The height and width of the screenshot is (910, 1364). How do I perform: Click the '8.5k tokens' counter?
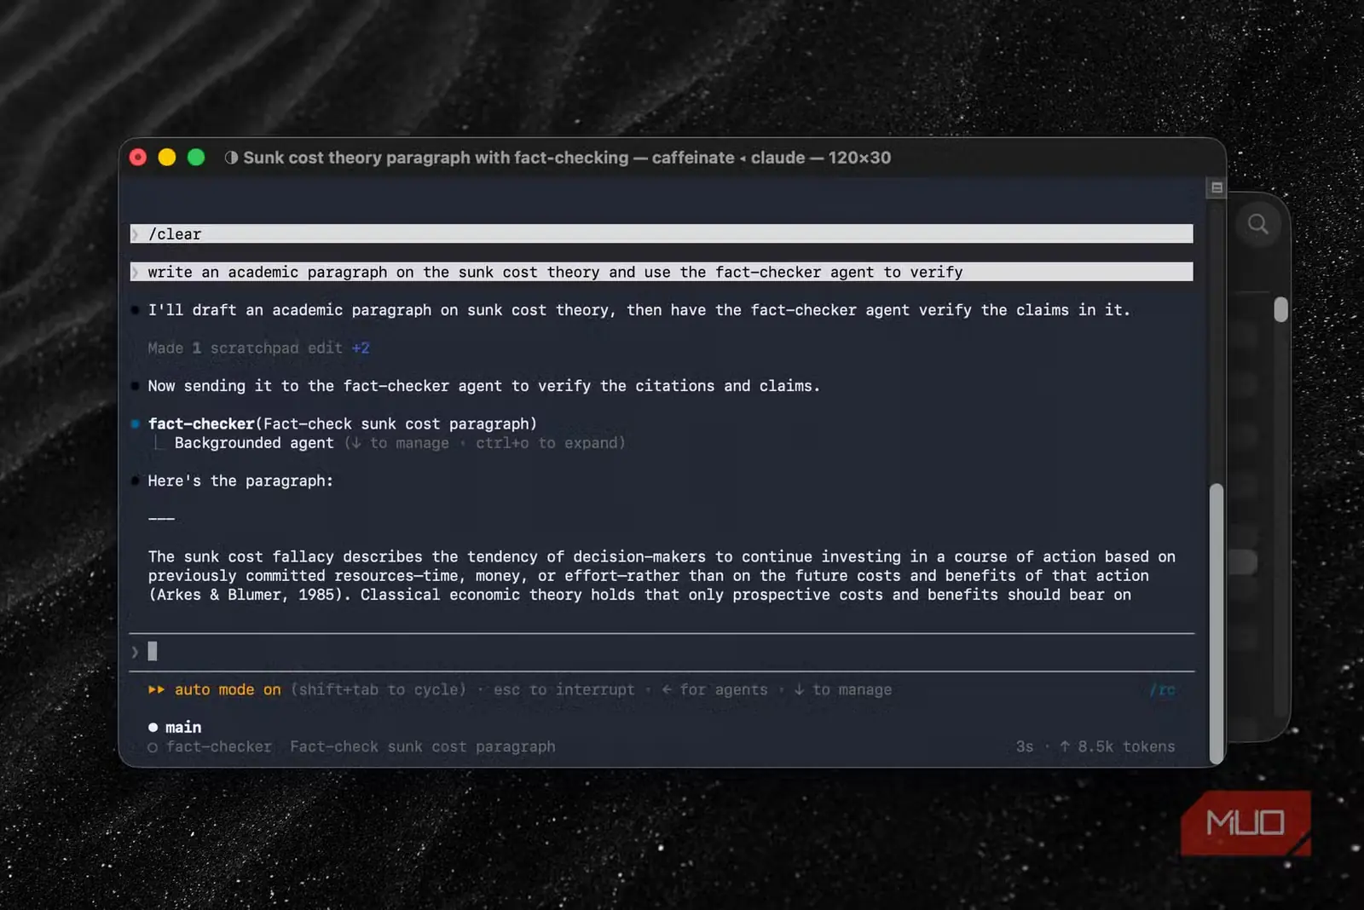(1126, 746)
